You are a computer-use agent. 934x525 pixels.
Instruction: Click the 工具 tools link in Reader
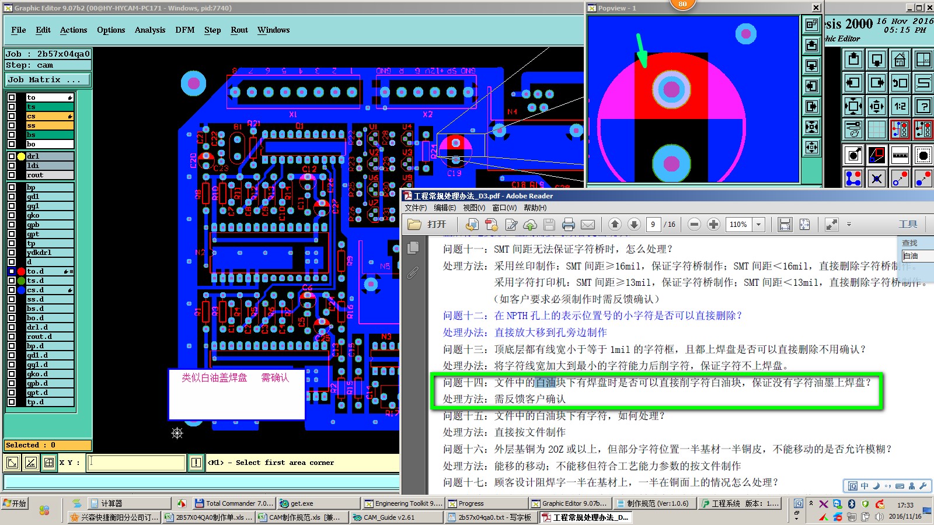click(908, 225)
